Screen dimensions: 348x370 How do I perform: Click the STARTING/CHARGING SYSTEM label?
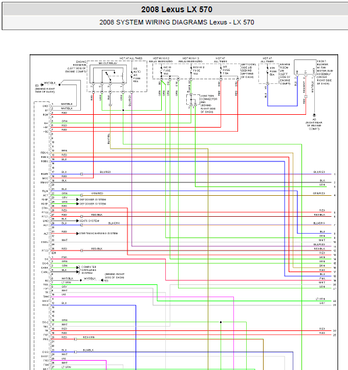click(98, 234)
